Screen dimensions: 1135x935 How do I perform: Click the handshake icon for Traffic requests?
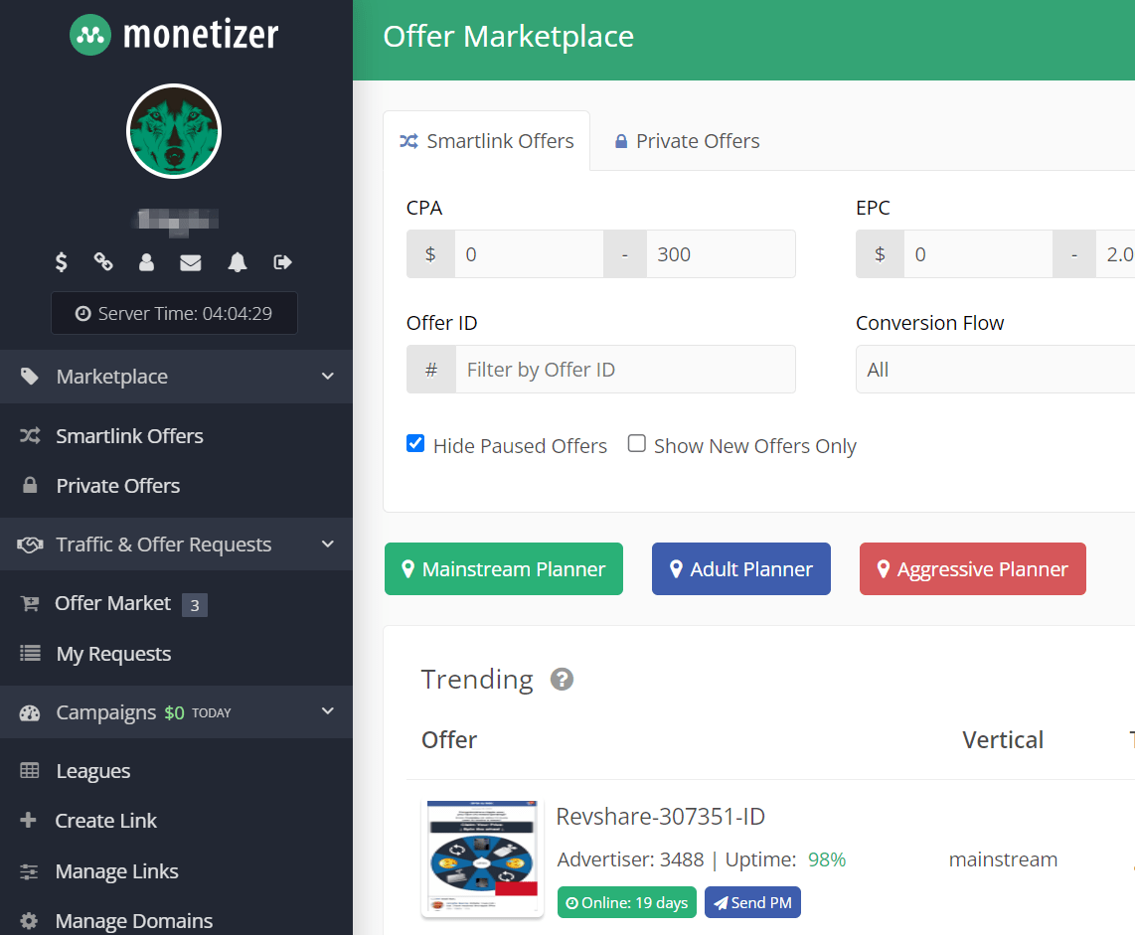pyautogui.click(x=30, y=545)
